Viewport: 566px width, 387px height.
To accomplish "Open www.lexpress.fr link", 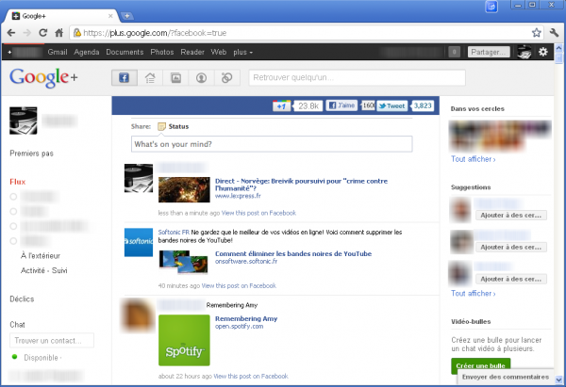I will tap(238, 196).
